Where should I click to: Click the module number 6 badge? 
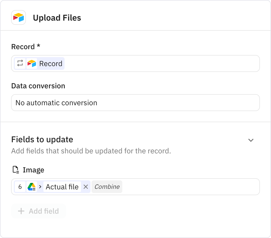pos(20,187)
